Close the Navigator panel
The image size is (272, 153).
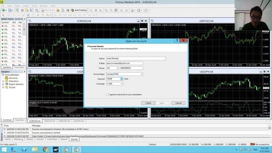25,72
